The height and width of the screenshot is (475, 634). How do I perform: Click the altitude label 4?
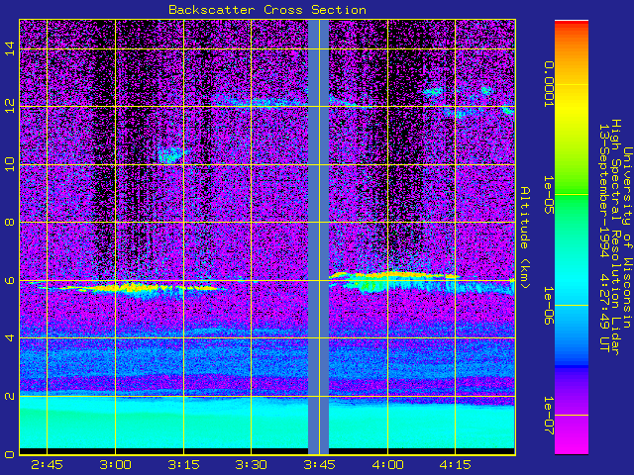[x=10, y=337]
